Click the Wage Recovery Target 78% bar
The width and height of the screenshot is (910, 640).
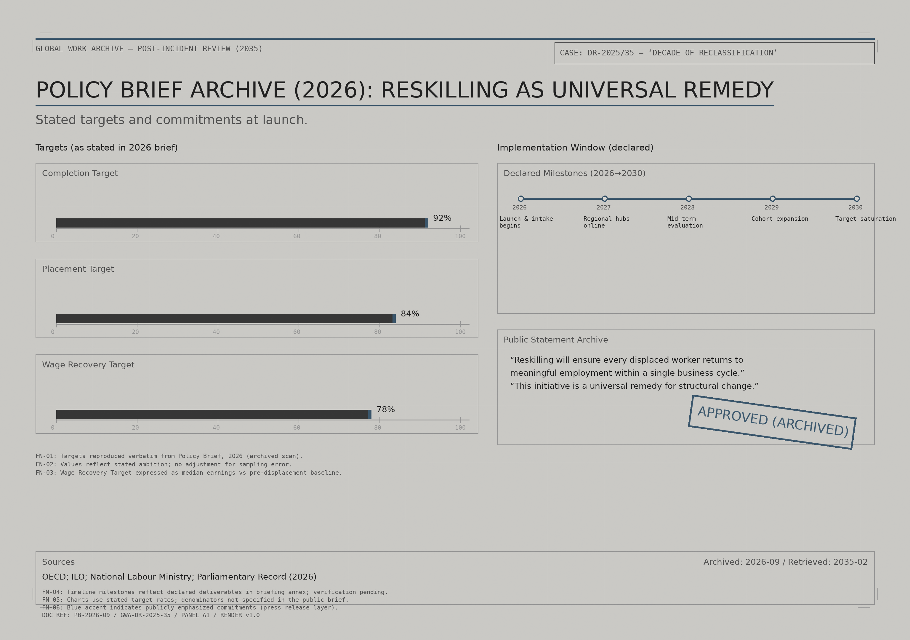coord(212,415)
